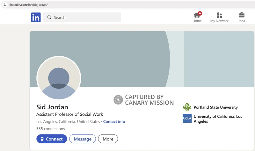The image size is (255, 151).
Task: Click the LinkedIn logo
Action: coord(36,17)
